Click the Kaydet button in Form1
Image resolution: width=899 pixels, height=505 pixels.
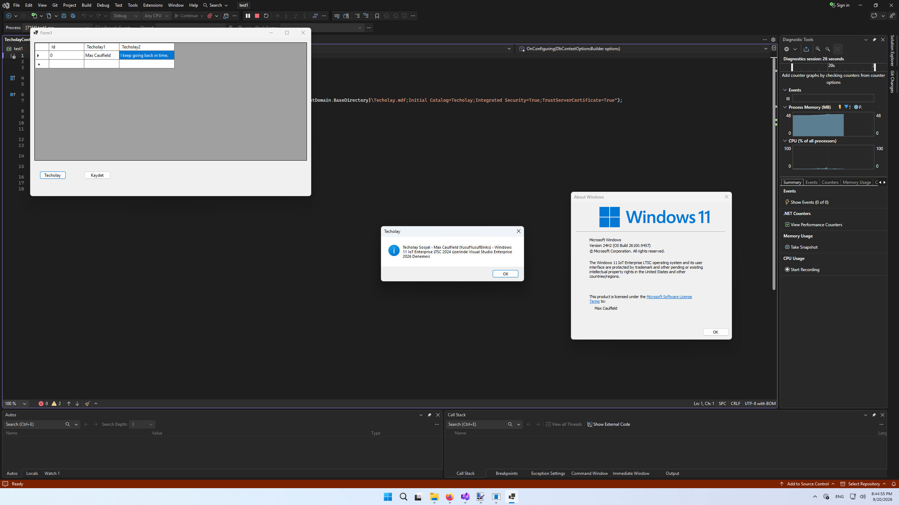97,175
